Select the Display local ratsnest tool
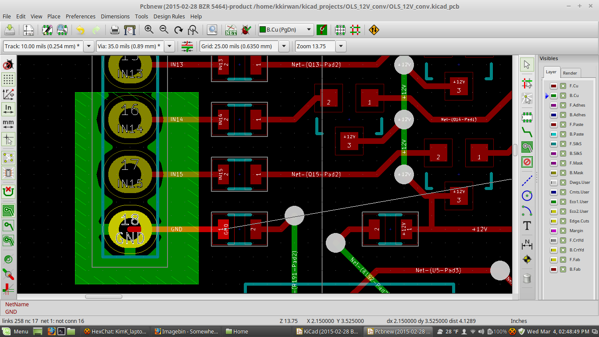 527,98
